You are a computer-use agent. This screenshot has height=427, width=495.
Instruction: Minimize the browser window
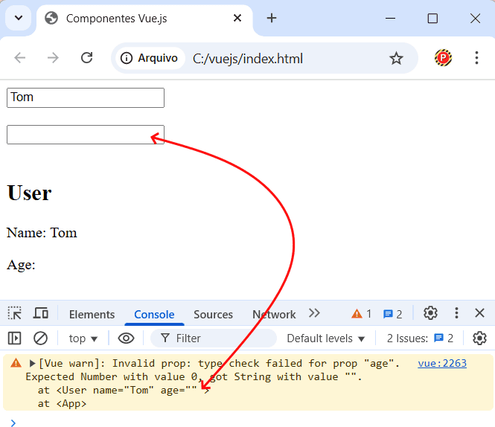point(391,19)
